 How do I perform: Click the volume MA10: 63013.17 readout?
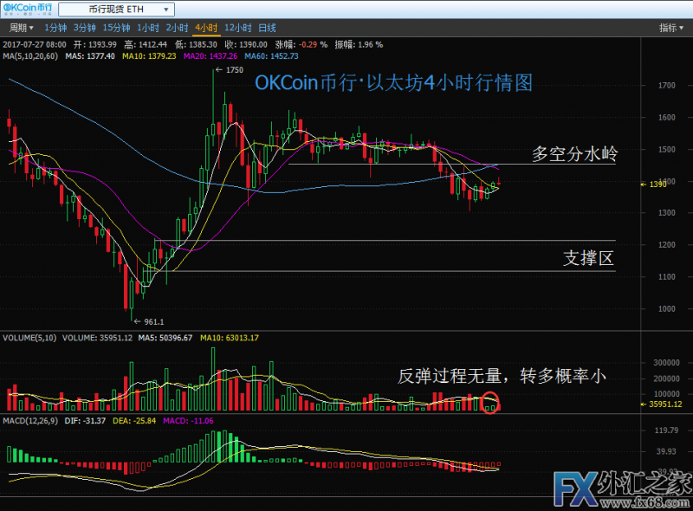point(230,338)
